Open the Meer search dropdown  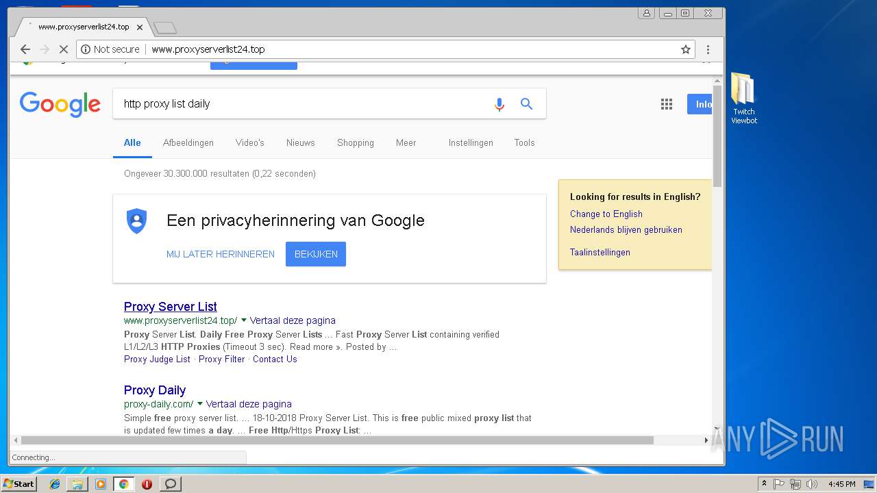tap(406, 142)
